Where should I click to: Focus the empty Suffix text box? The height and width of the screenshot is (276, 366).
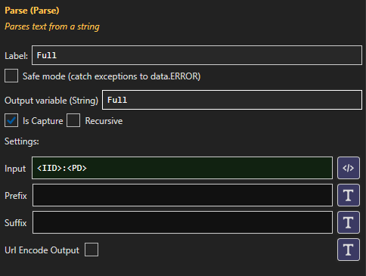point(182,222)
